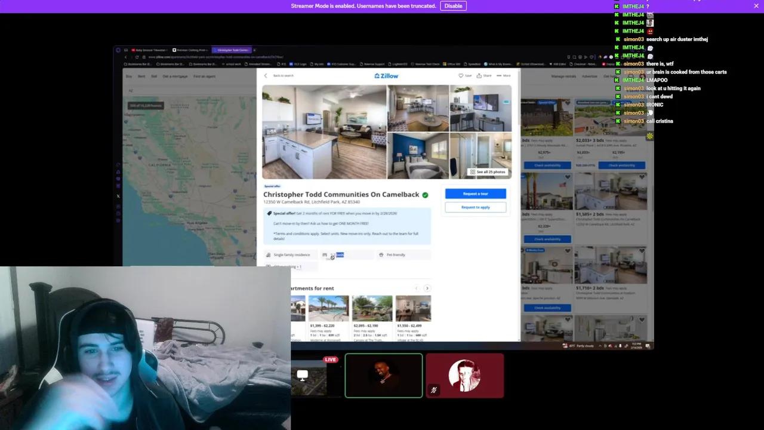The height and width of the screenshot is (430, 764).
Task: Open the $1,550 - $2,499 apartment card
Action: pos(413,318)
